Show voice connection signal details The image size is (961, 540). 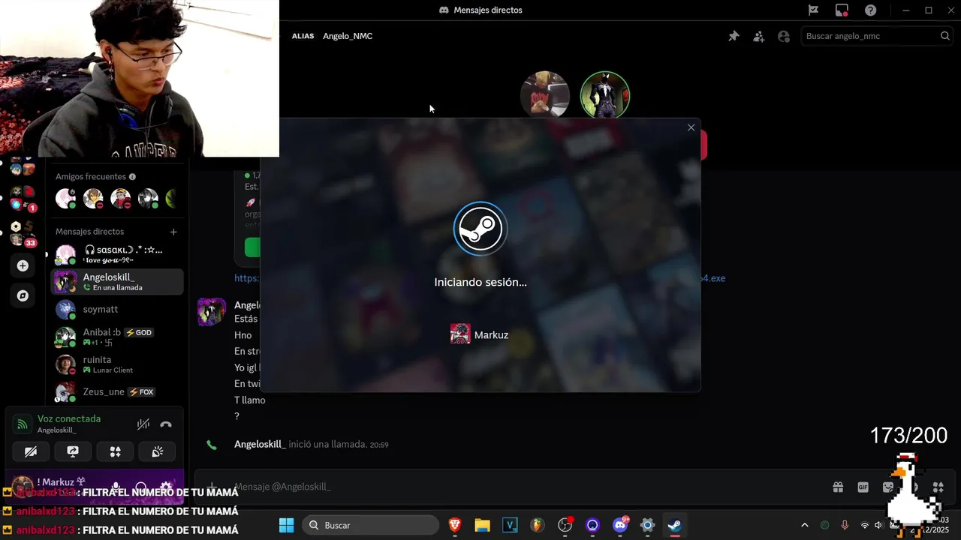(x=23, y=424)
